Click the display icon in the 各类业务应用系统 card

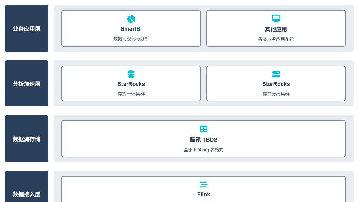click(276, 18)
